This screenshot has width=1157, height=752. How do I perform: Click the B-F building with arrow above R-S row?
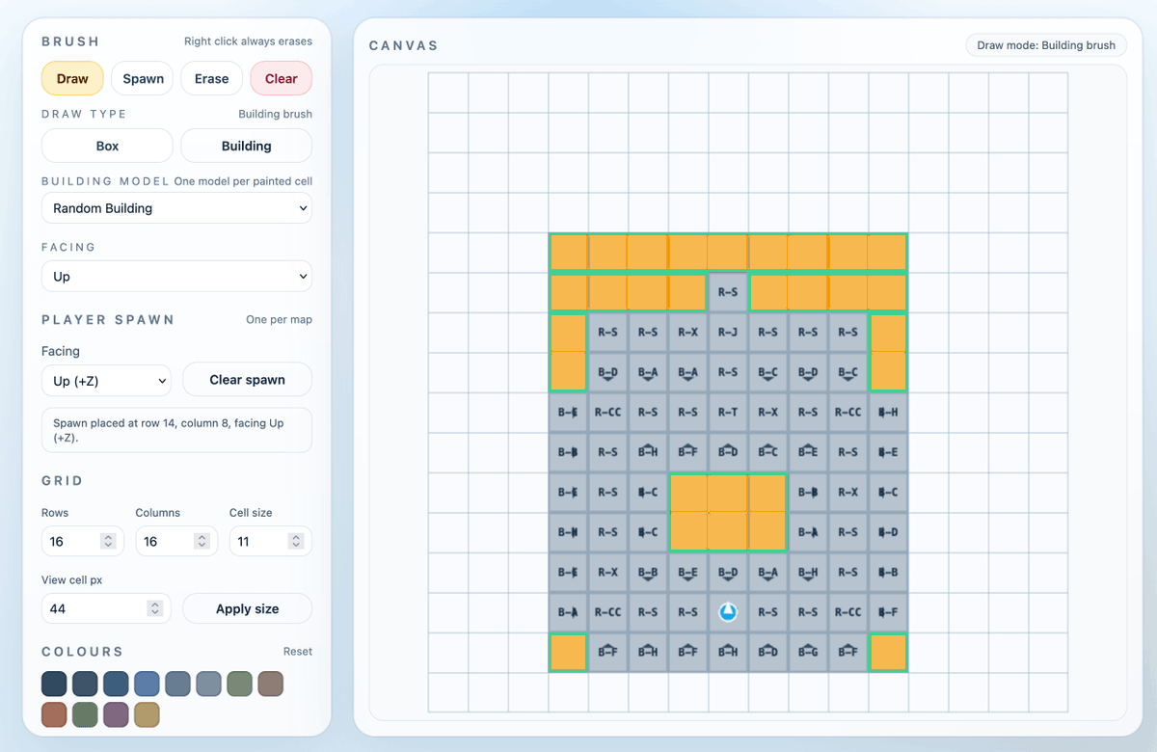(x=688, y=453)
